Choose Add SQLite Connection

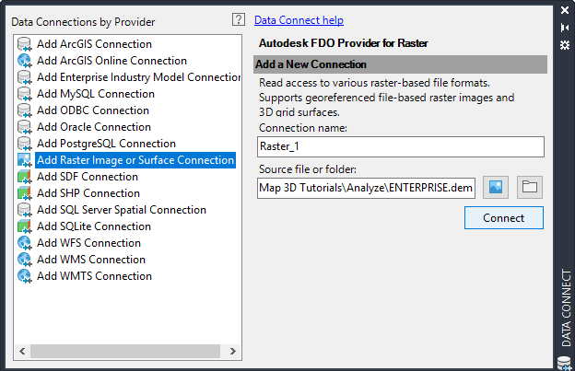(x=93, y=226)
